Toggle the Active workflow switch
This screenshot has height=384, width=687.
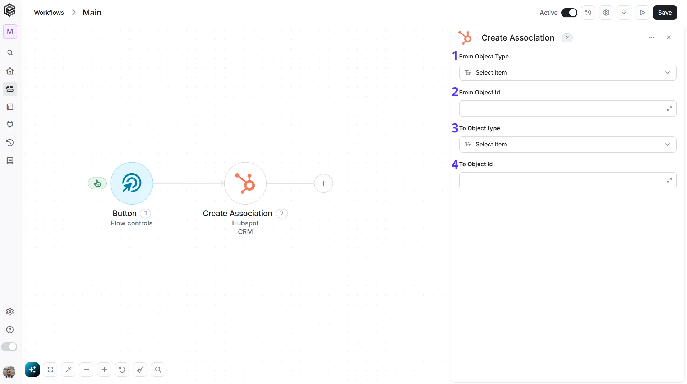(569, 13)
